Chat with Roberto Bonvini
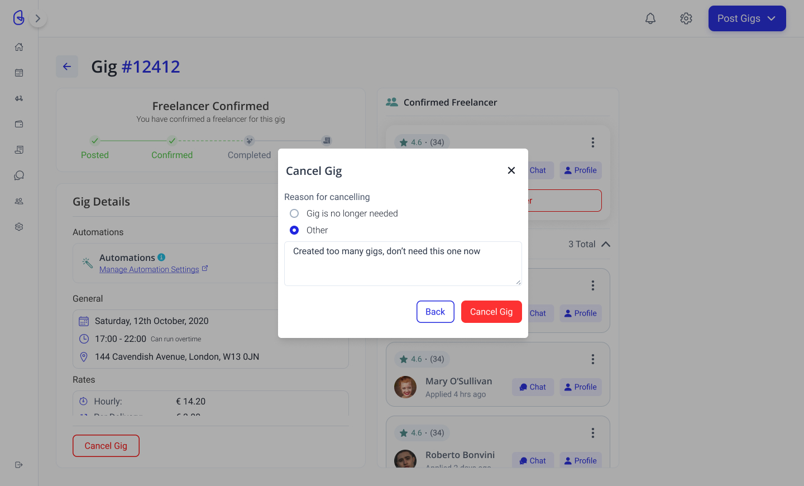 [533, 460]
